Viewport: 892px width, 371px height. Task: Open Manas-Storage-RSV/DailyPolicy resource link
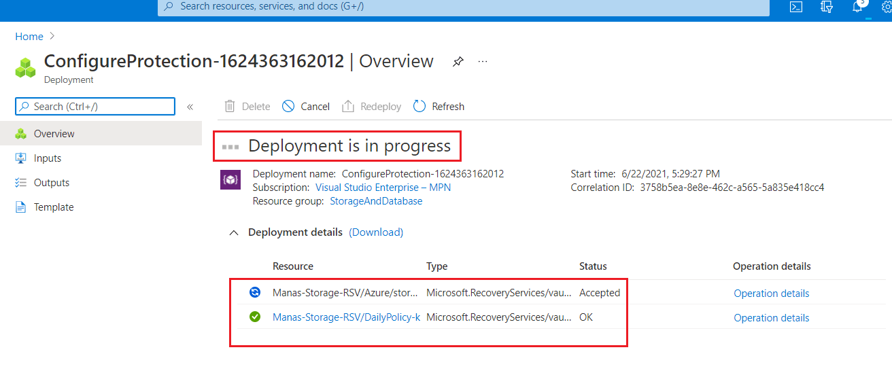pos(346,317)
